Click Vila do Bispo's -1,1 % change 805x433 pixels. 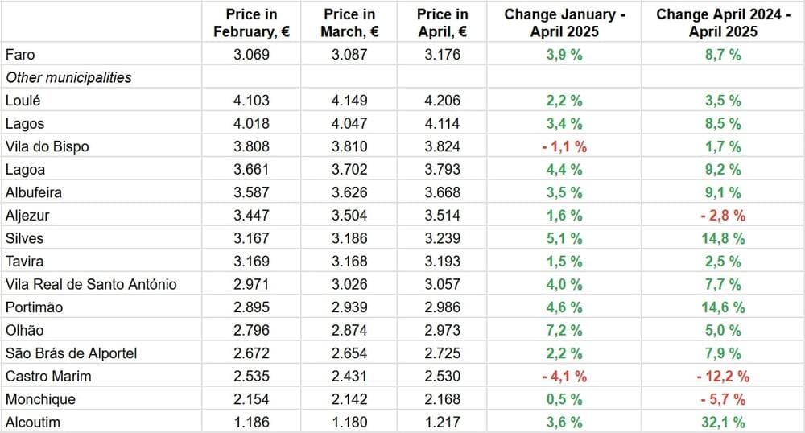click(563, 146)
